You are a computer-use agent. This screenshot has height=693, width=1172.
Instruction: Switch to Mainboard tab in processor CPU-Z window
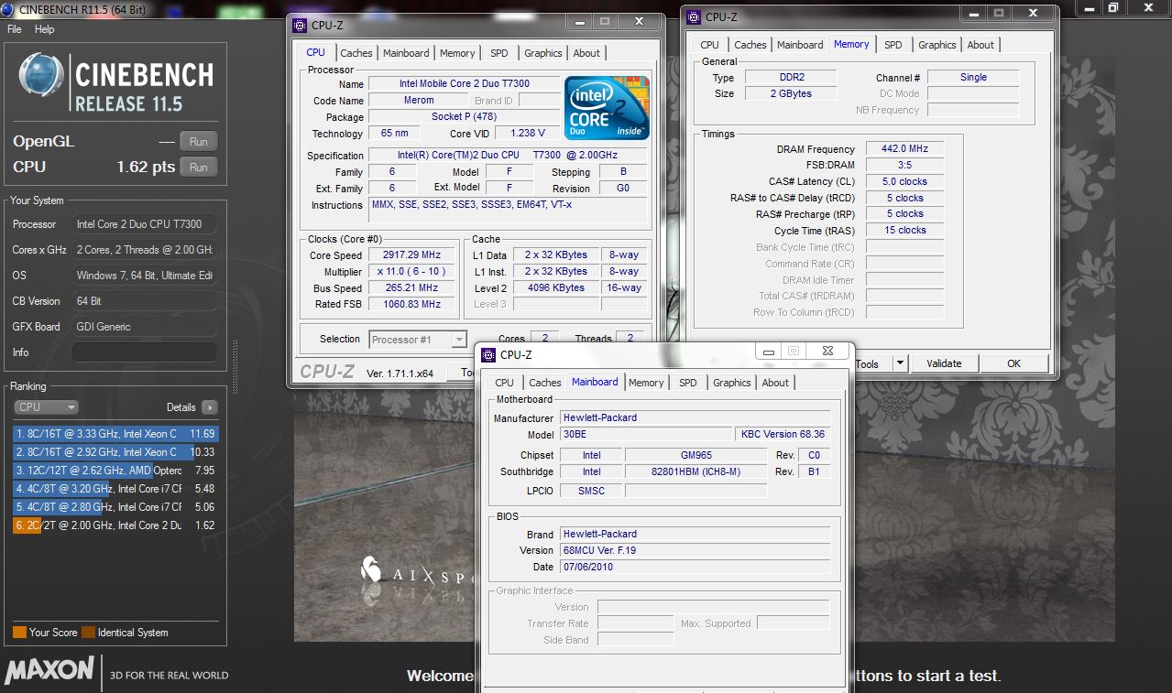tap(406, 53)
